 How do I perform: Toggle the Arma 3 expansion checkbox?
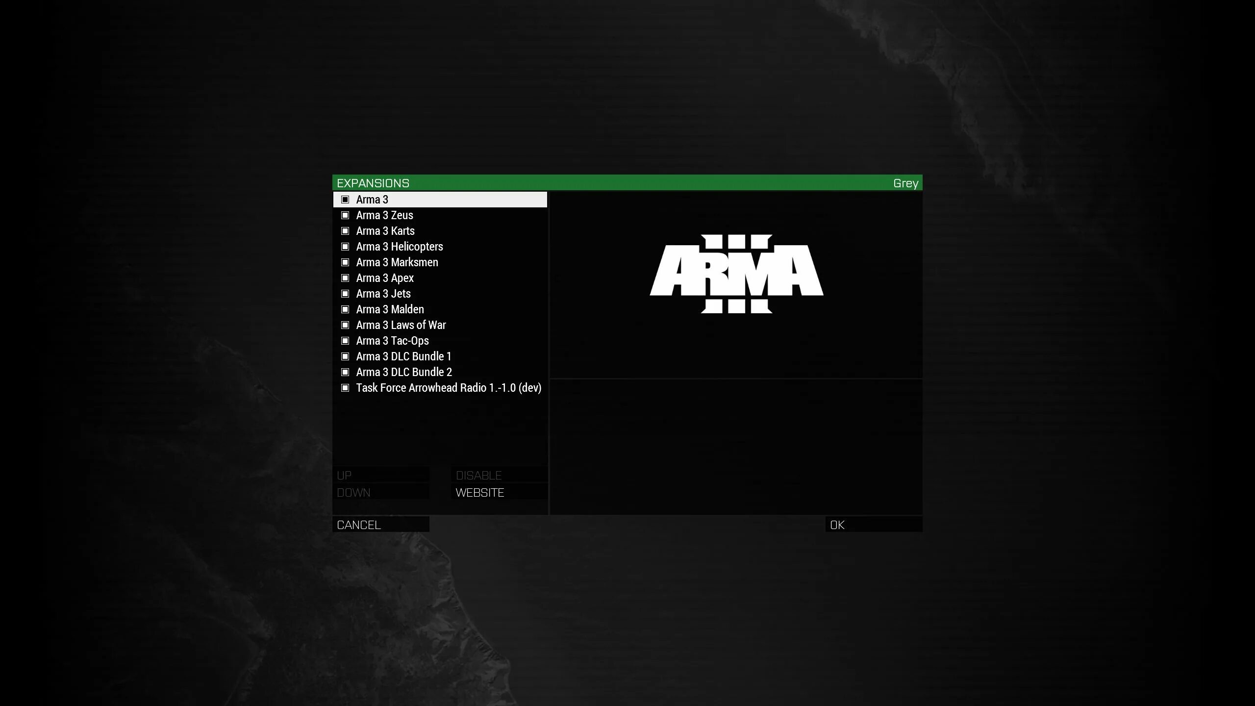345,200
